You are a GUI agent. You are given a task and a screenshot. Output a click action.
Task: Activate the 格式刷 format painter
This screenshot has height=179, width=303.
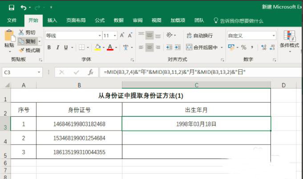pos(29,50)
